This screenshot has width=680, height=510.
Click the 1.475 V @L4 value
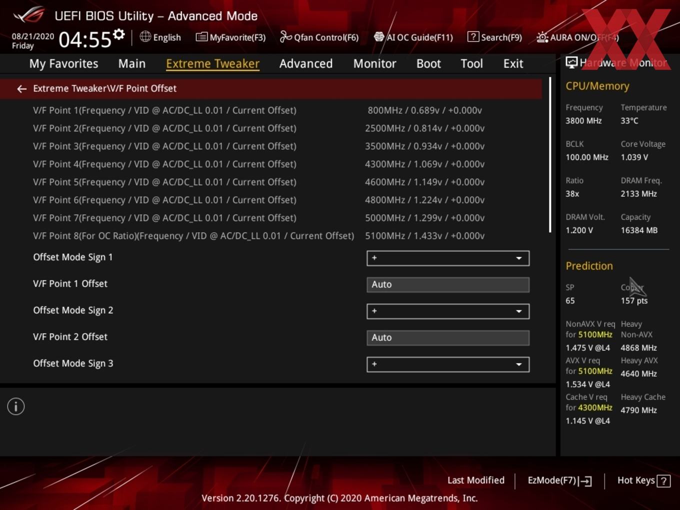[587, 347]
